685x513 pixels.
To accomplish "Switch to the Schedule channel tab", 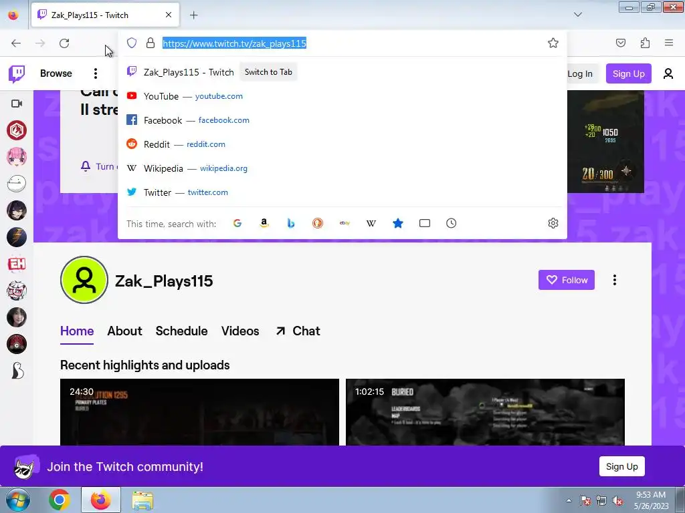I will pos(181,331).
